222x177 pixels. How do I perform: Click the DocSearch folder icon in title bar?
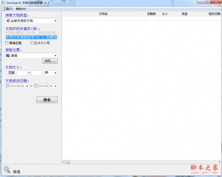(x=3, y=3)
